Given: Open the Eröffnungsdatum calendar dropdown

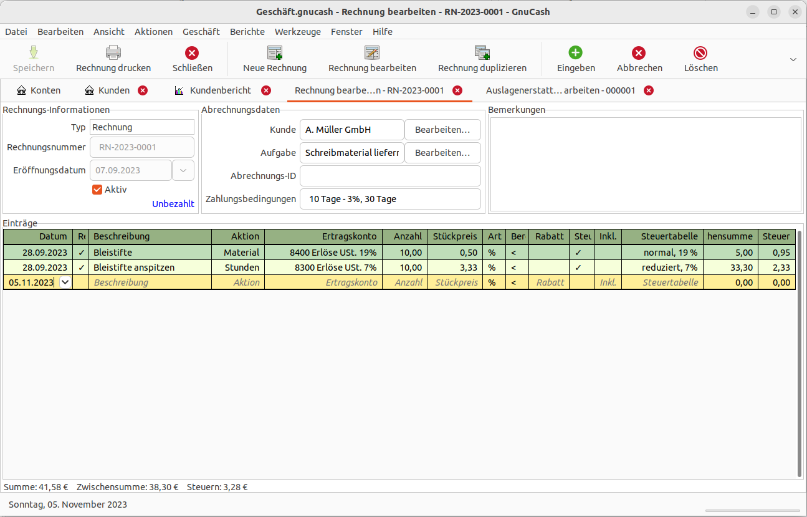Looking at the screenshot, I should tap(183, 170).
